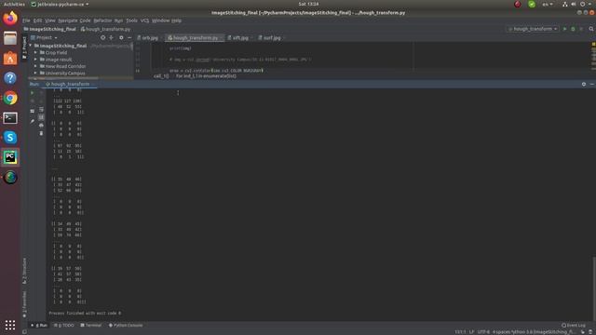
Task: Open the Tools menu
Action: 131,20
